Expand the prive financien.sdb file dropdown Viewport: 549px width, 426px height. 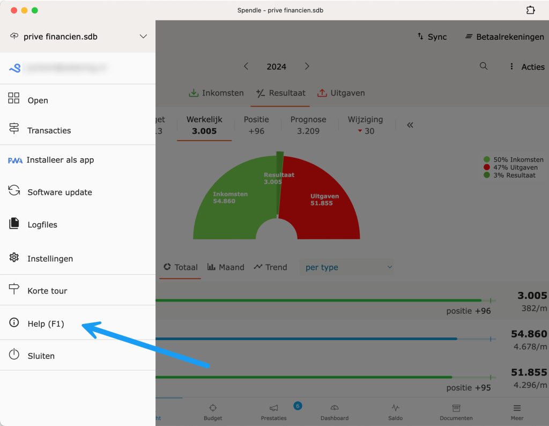(x=143, y=36)
